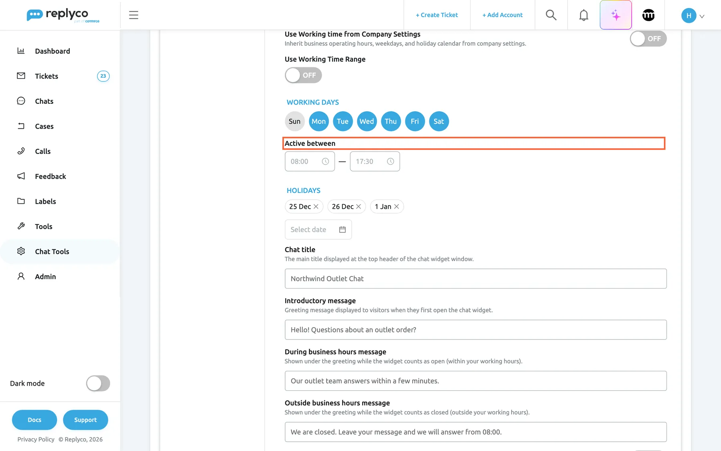Click the During business hours message field
This screenshot has height=451, width=721.
point(475,381)
